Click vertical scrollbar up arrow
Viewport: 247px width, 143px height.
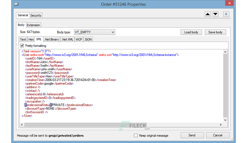(x=225, y=52)
